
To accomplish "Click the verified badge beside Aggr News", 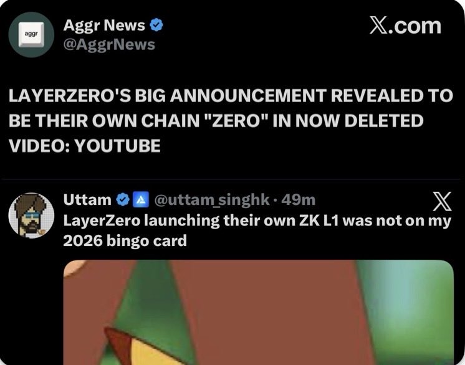I will click(158, 26).
